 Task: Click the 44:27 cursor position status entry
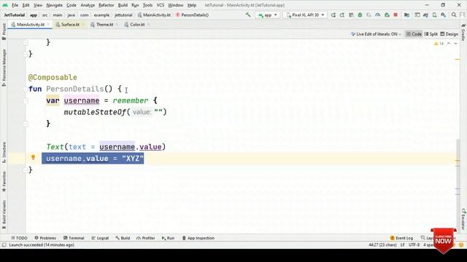[x=382, y=245]
